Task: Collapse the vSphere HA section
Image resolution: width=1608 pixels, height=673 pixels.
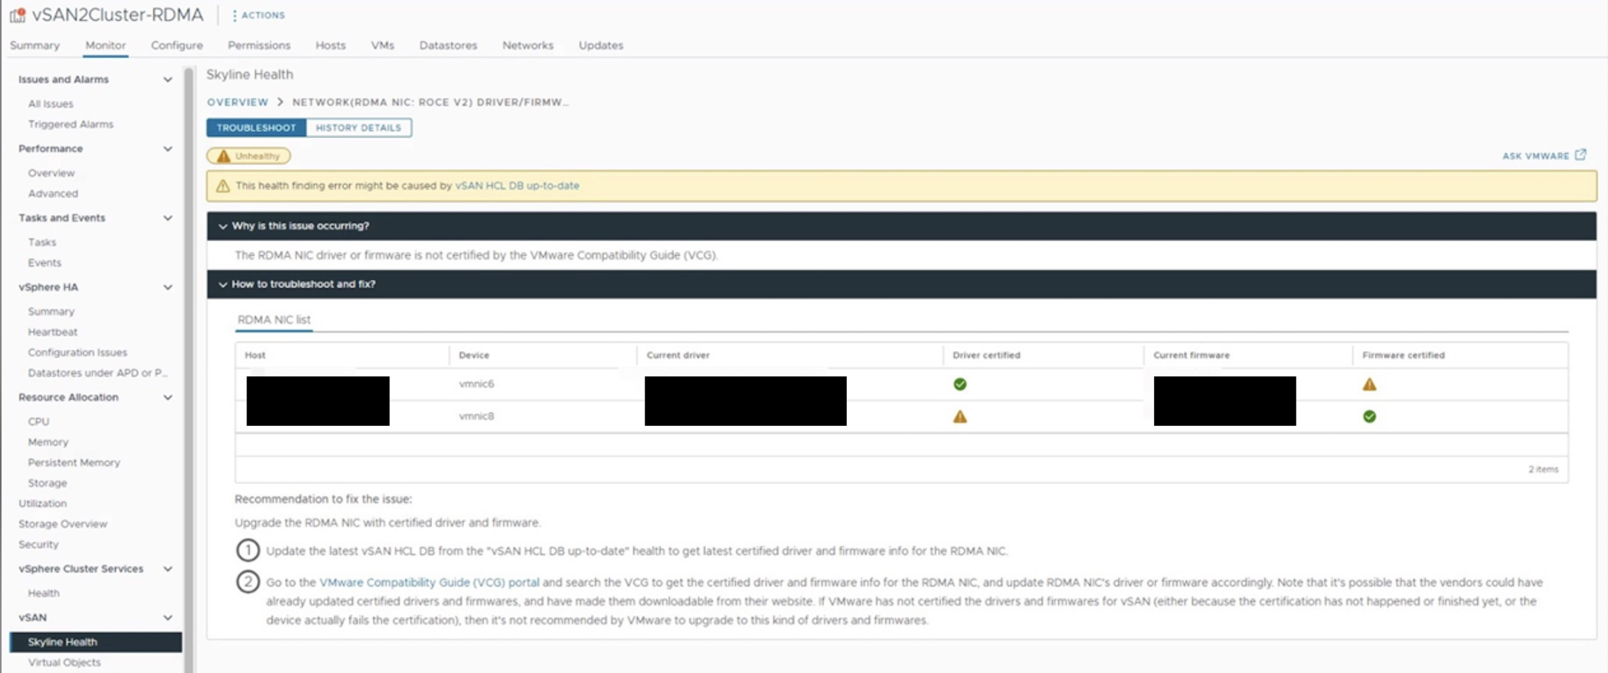Action: pyautogui.click(x=168, y=288)
